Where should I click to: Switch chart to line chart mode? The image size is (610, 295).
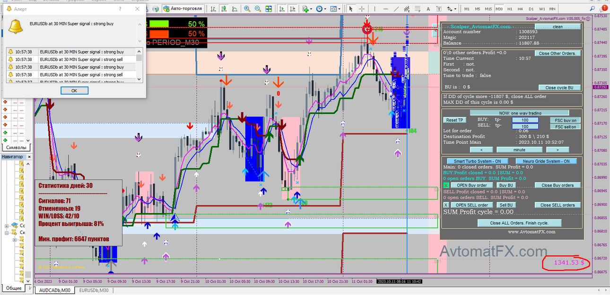point(234,9)
